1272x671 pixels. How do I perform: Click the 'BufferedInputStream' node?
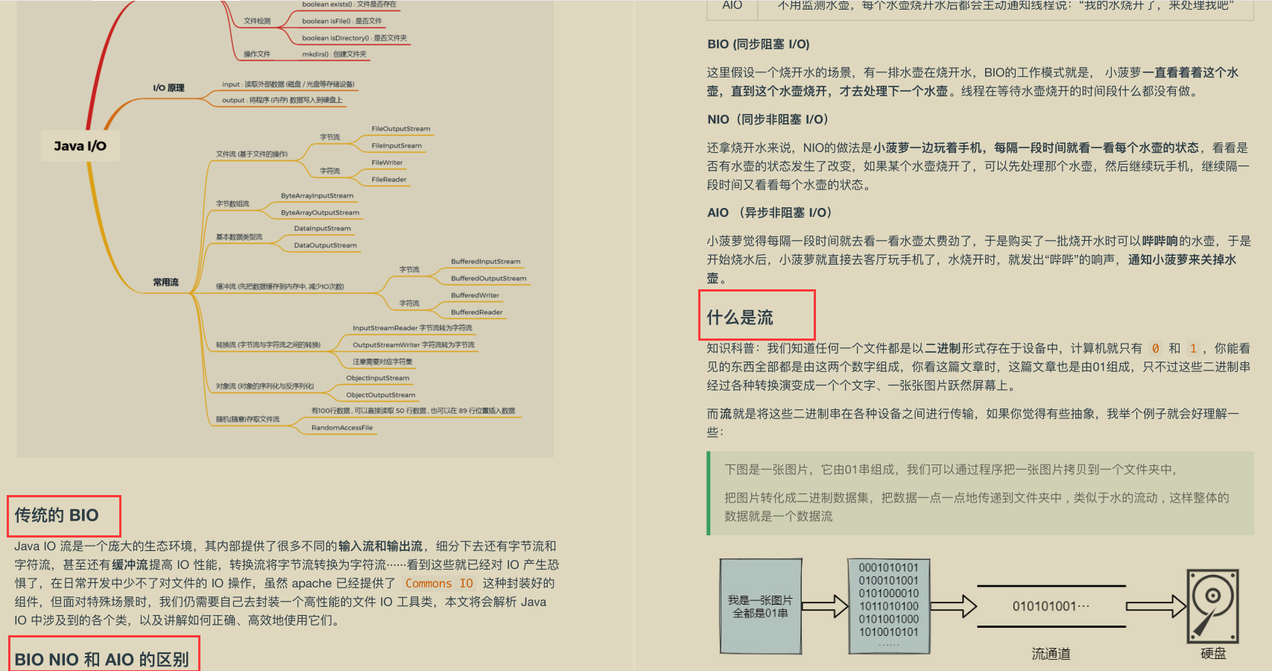click(x=485, y=262)
